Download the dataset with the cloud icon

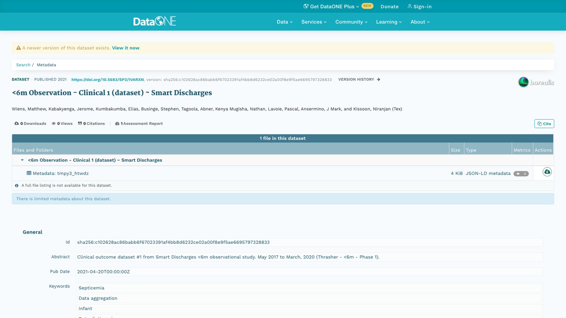tap(547, 172)
